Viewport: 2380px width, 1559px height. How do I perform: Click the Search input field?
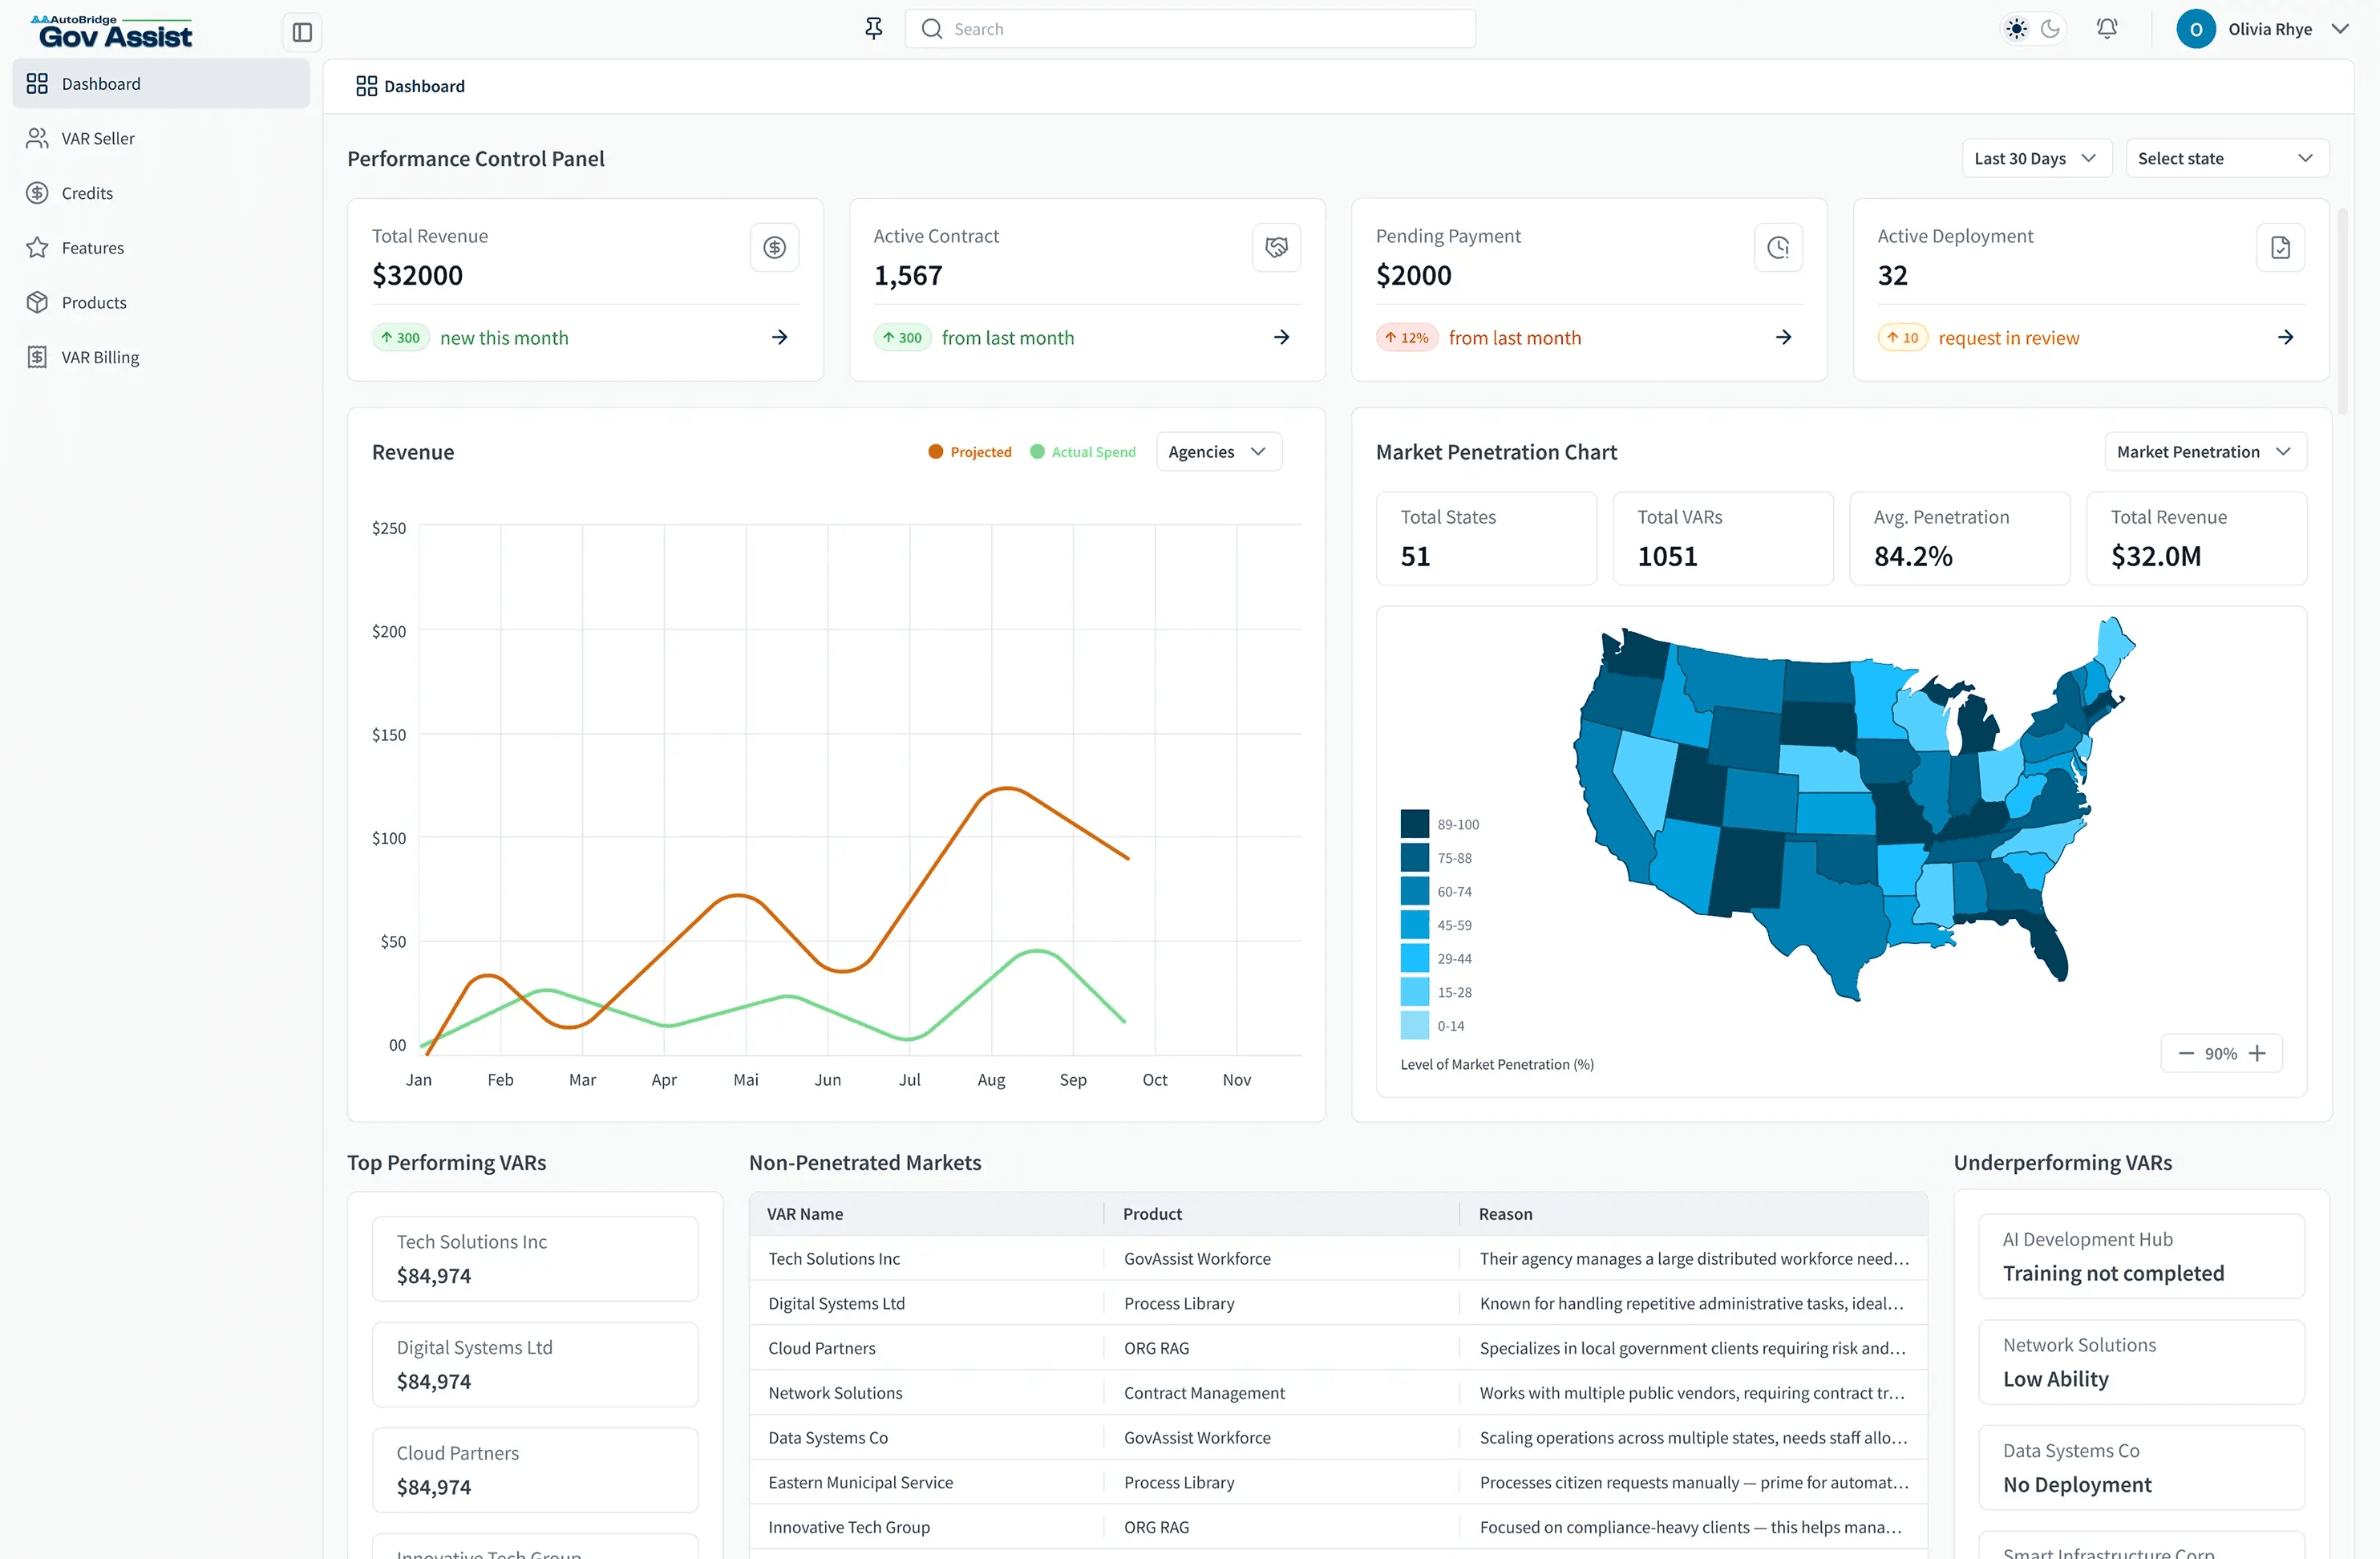coord(1190,29)
